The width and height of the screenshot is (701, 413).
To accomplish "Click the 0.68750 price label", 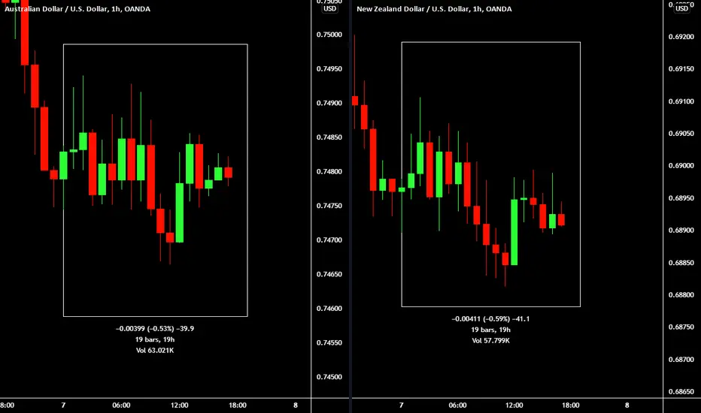I will coord(681,327).
